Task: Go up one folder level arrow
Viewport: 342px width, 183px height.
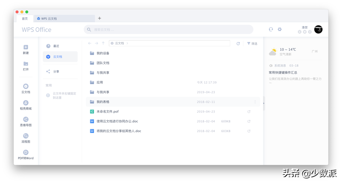Action: pos(103,43)
